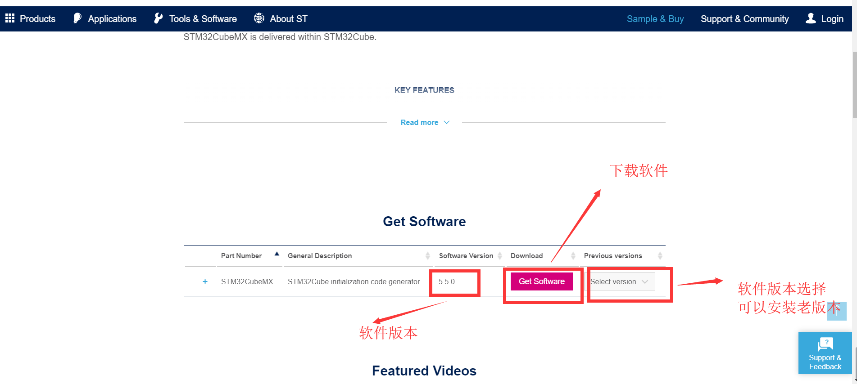The width and height of the screenshot is (857, 384).
Task: Click the Login user icon
Action: click(x=811, y=18)
